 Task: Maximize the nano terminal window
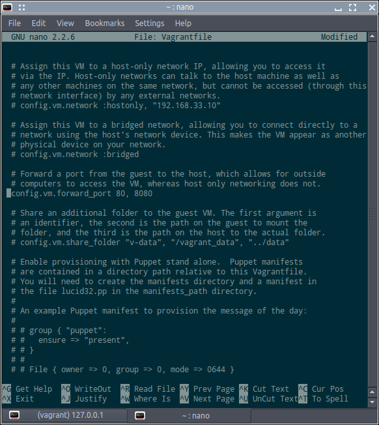point(352,7)
